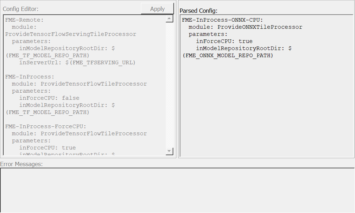Click FME-InProcess-ONNX-CPU: in Parsed Config
Image resolution: width=355 pixels, height=213 pixels.
pyautogui.click(x=223, y=20)
